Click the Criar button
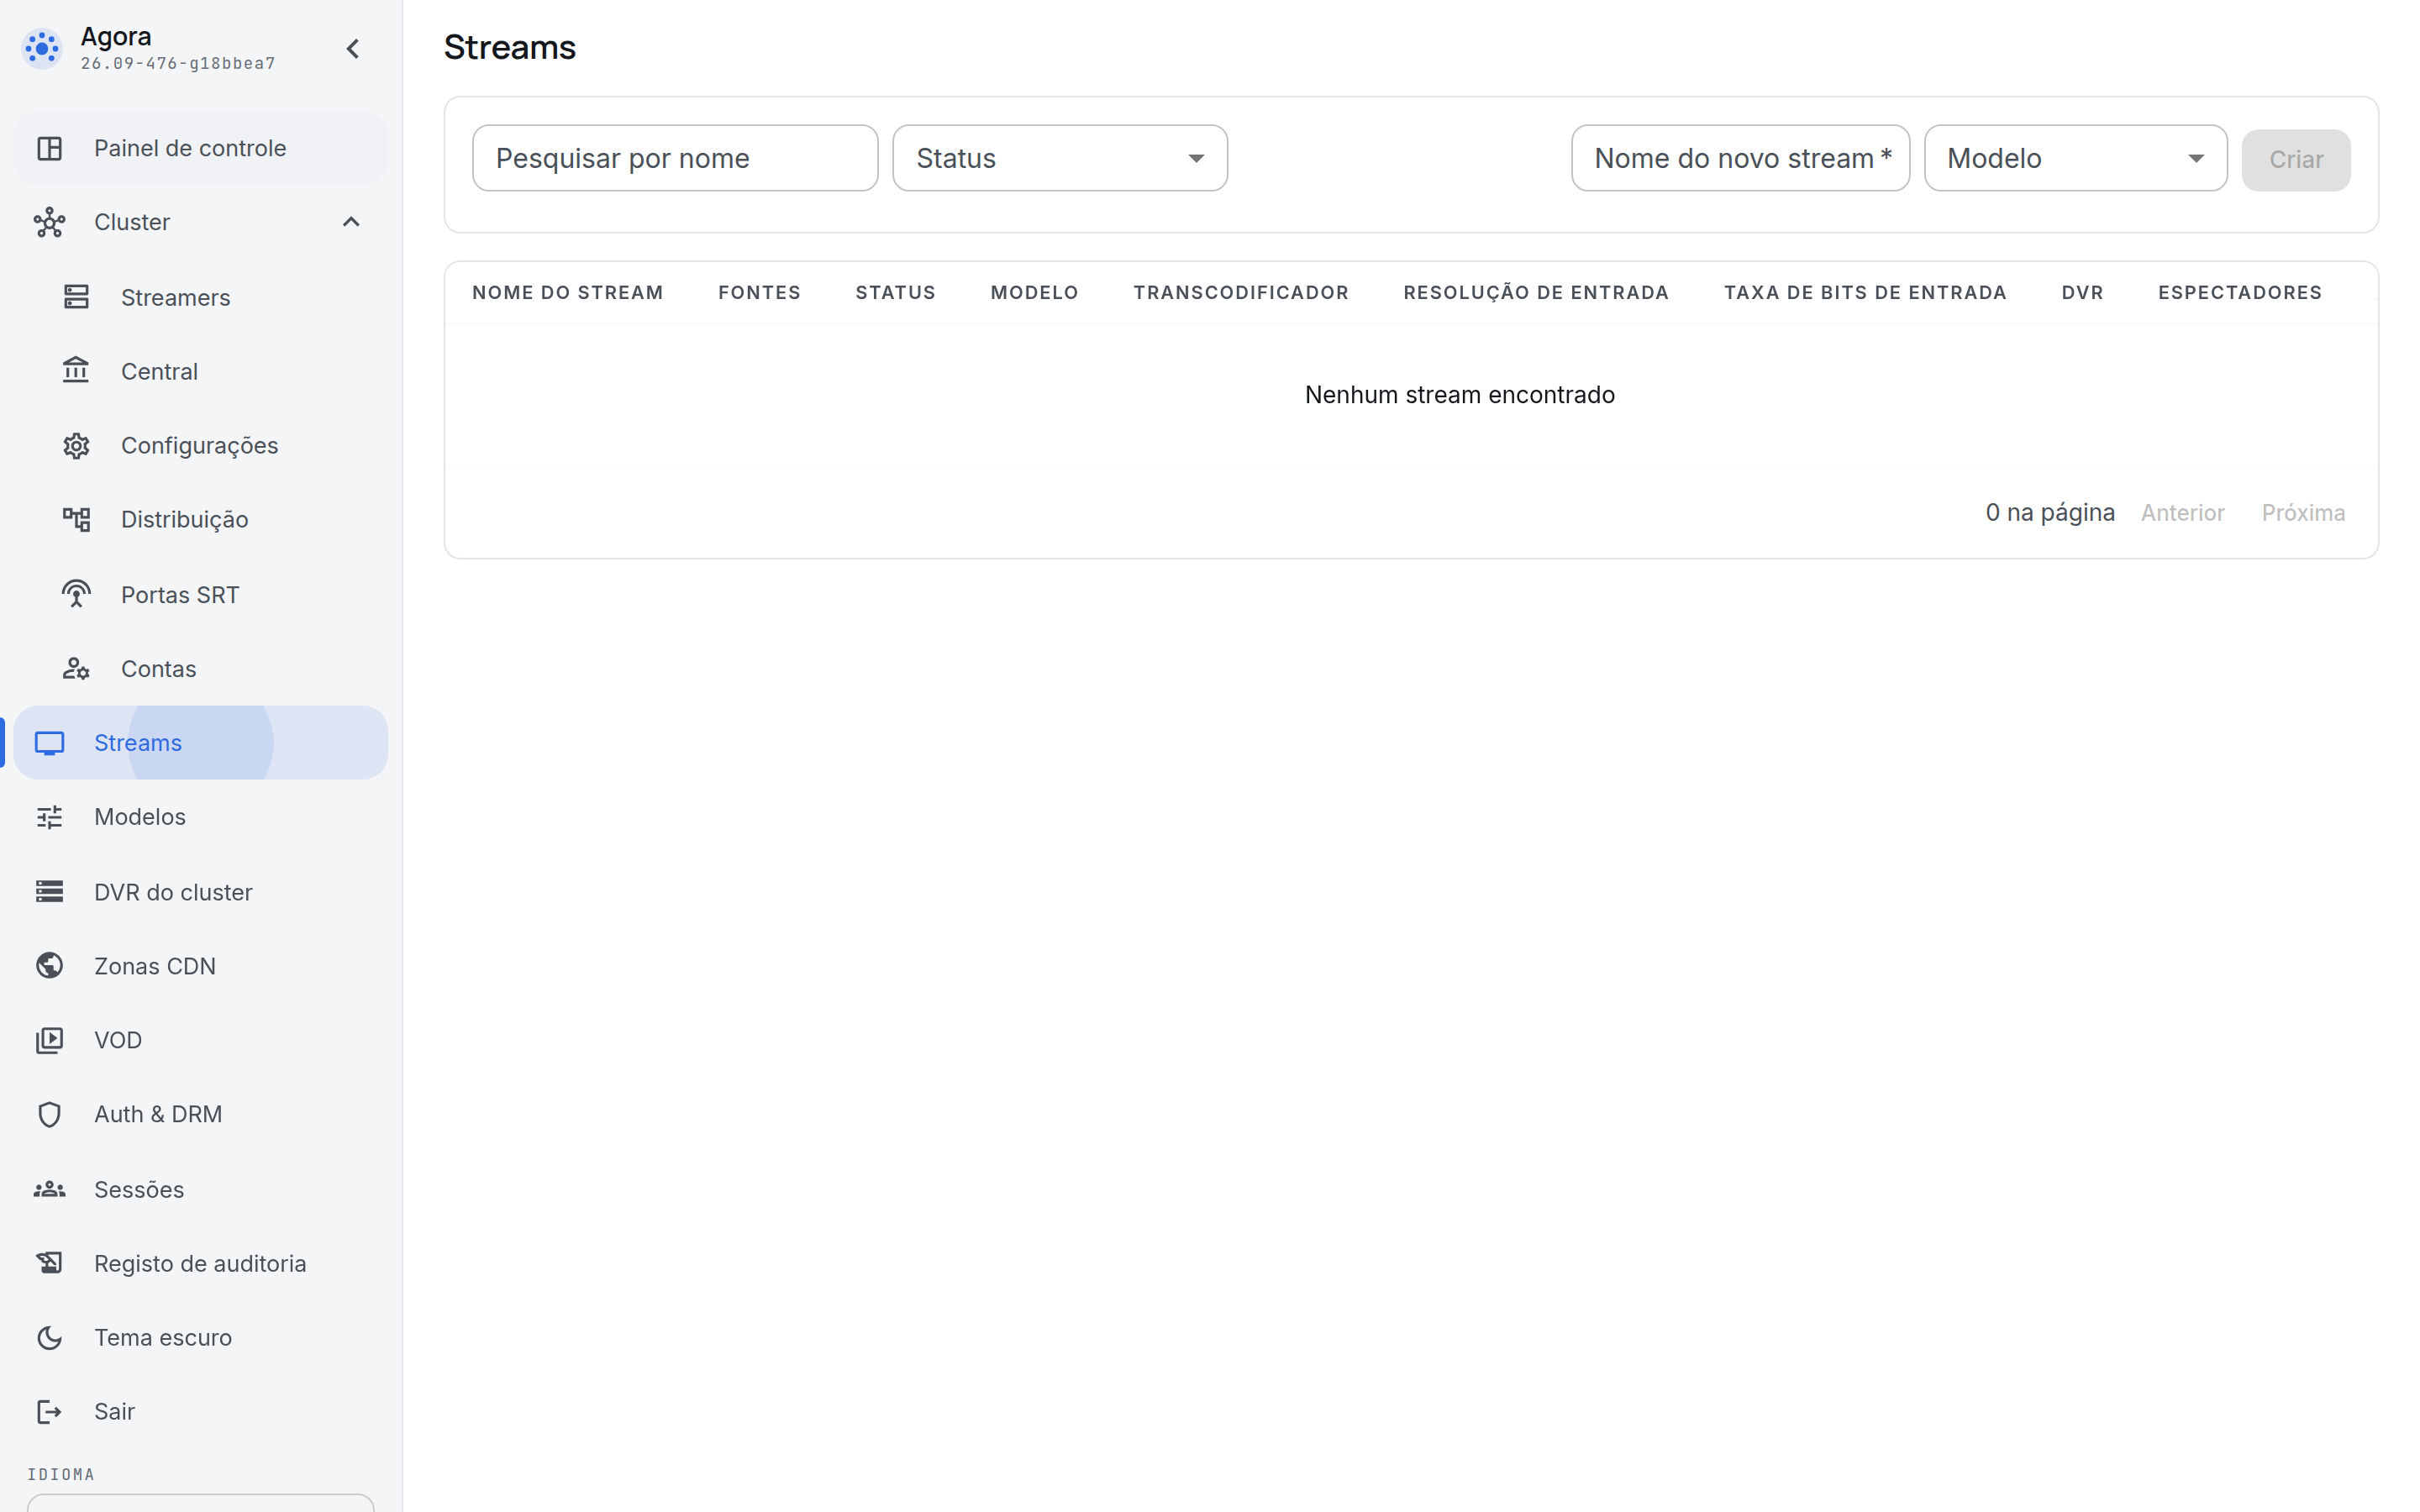Image resolution: width=2420 pixels, height=1512 pixels. pos(2295,160)
